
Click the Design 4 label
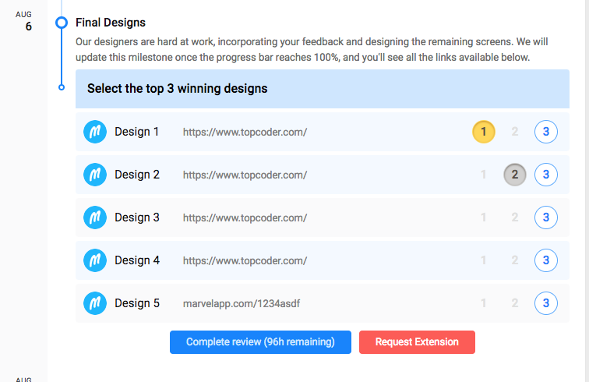137,260
